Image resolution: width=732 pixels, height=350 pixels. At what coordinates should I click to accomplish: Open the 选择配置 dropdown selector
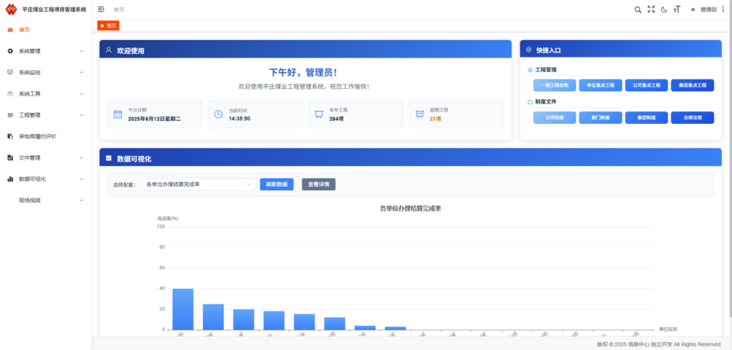tap(199, 184)
